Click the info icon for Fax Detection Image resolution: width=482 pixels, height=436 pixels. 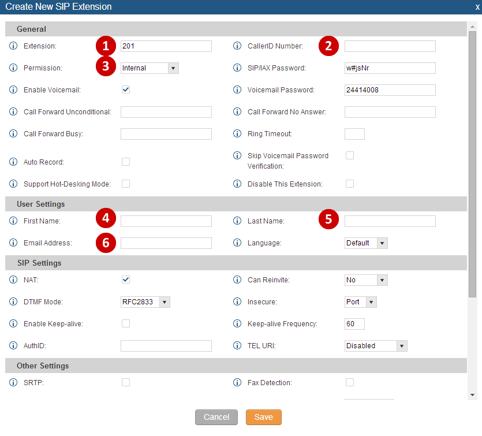click(237, 382)
